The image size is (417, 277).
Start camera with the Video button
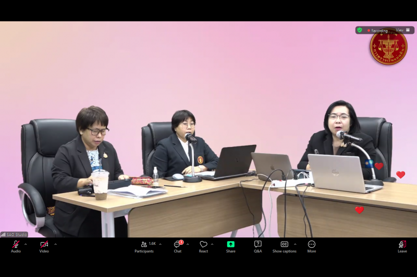point(44,245)
